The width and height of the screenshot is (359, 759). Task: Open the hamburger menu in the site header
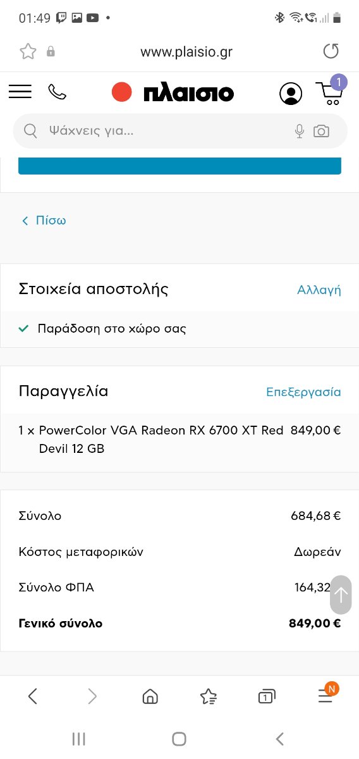pos(20,92)
